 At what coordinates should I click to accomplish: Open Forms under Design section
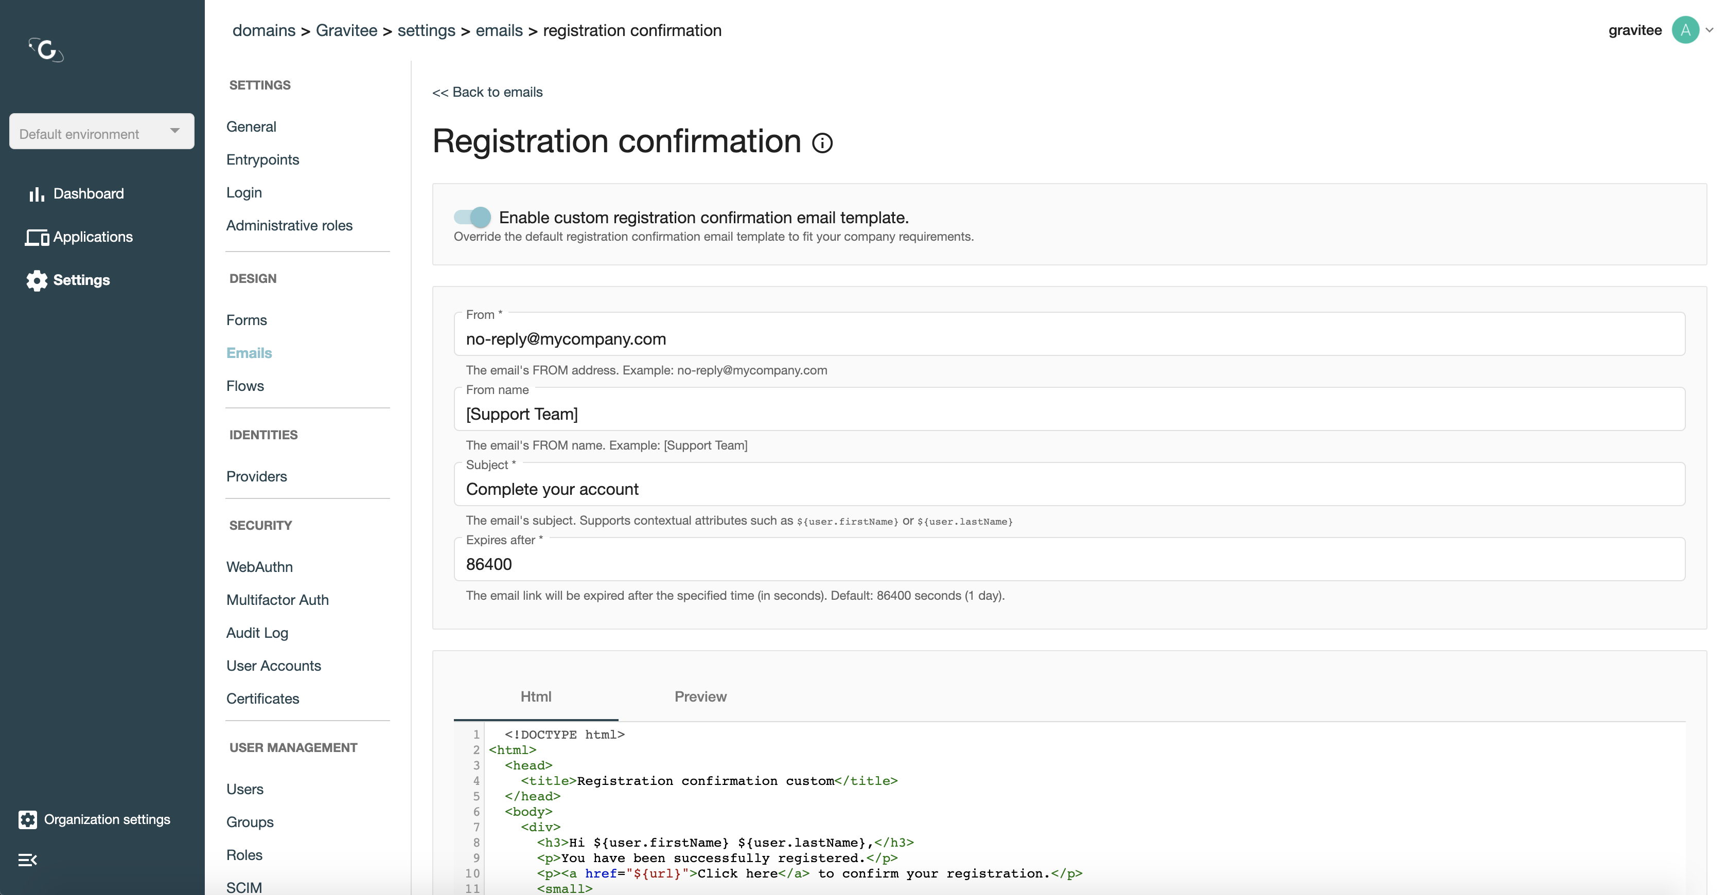(x=246, y=320)
